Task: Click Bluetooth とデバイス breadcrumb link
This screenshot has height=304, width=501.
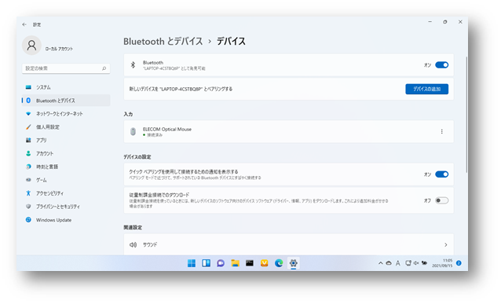Action: [163, 41]
